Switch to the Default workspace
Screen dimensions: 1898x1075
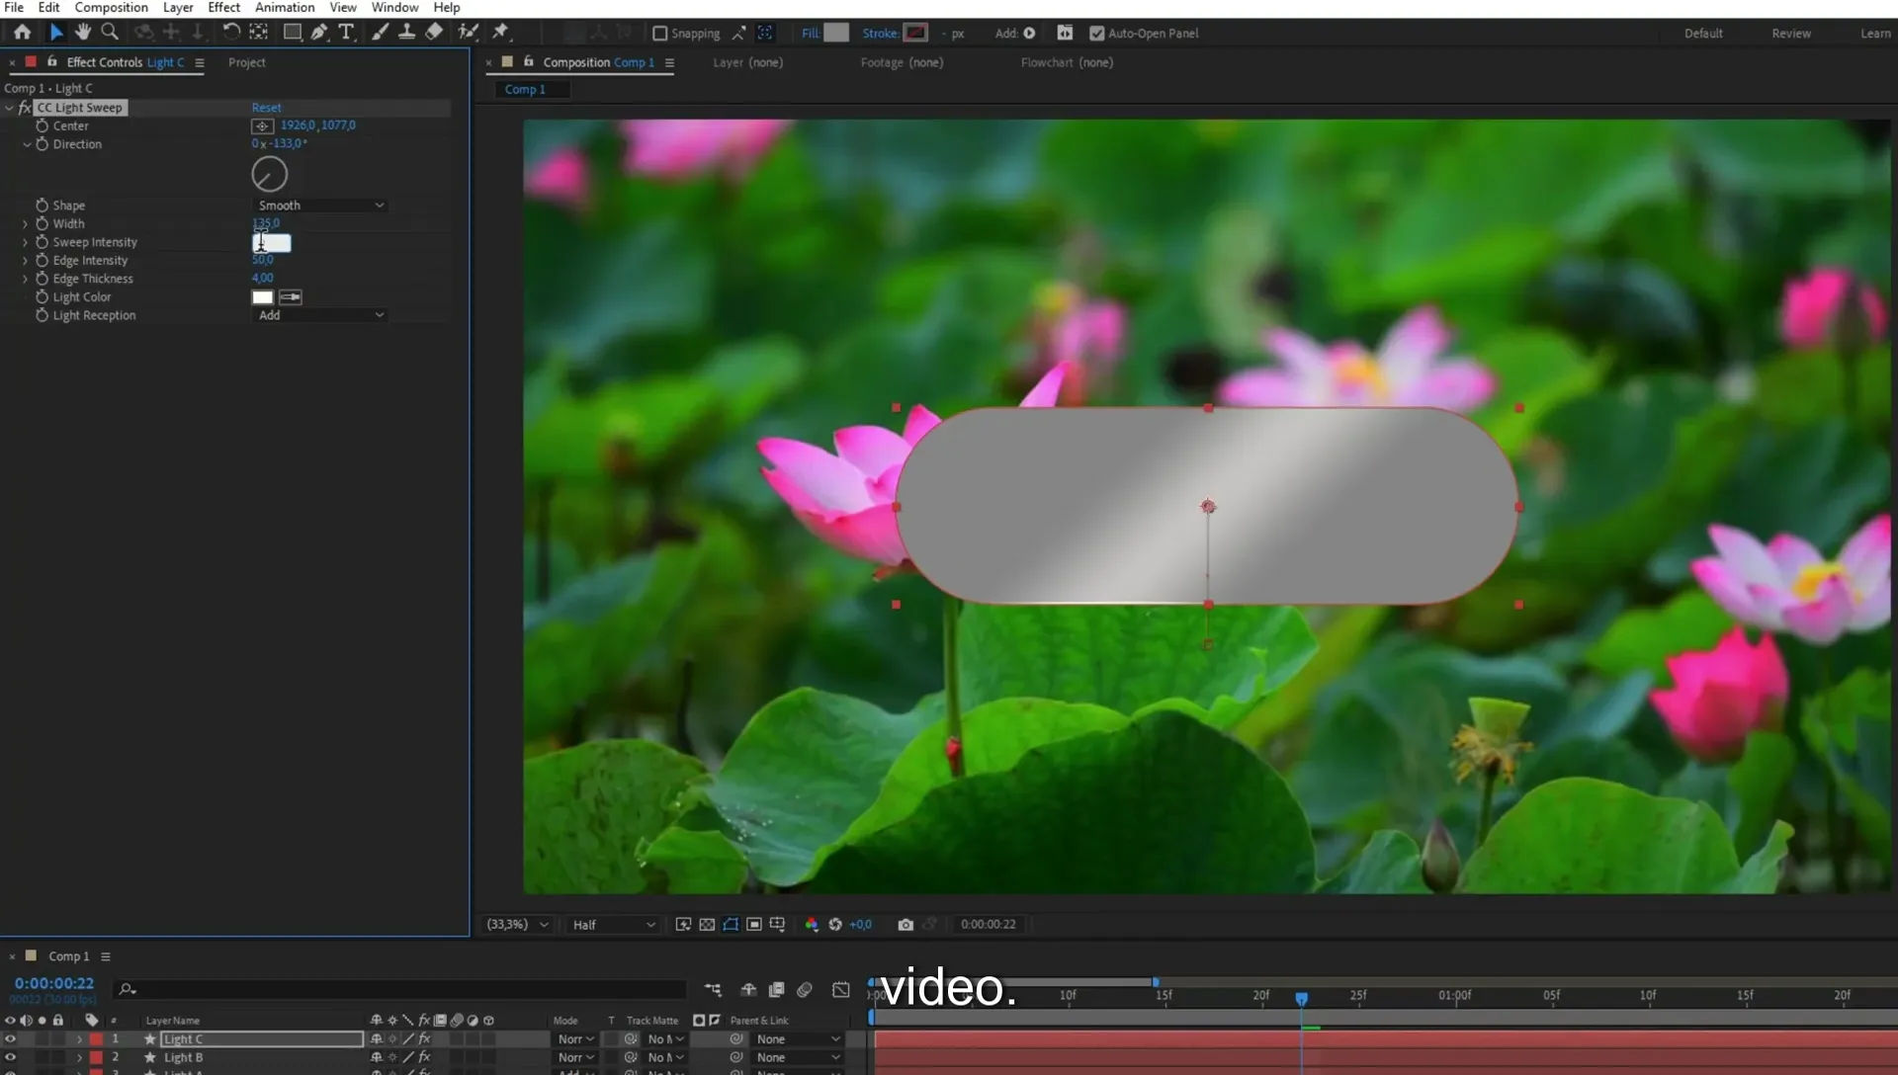pos(1703,33)
